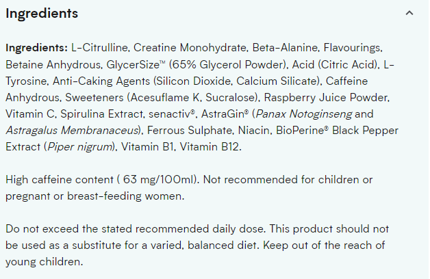Click the italic Piper nigrum text
Viewport: 430px width, 279px height.
click(x=80, y=147)
